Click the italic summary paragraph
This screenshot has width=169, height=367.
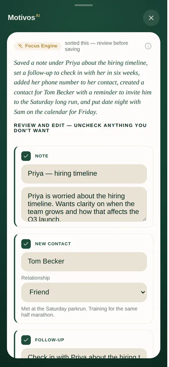pos(83,87)
